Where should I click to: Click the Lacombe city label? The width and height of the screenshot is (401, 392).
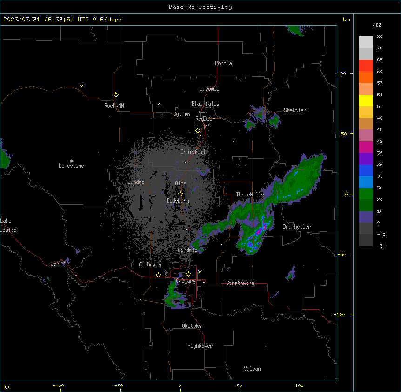click(209, 89)
